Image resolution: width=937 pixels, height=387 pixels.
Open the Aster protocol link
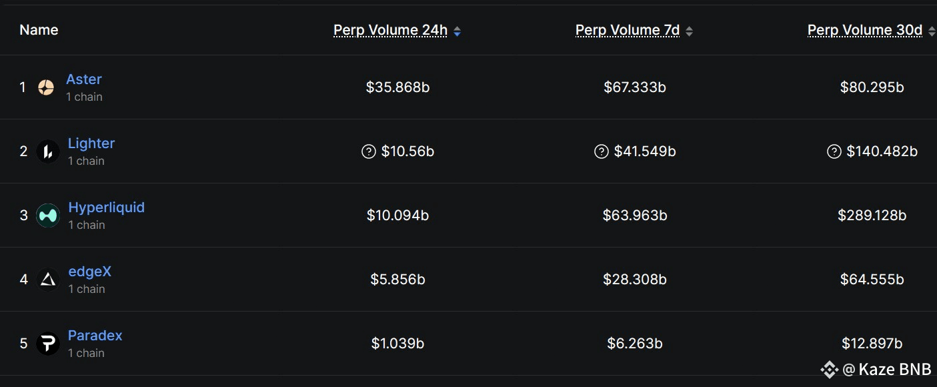[84, 79]
